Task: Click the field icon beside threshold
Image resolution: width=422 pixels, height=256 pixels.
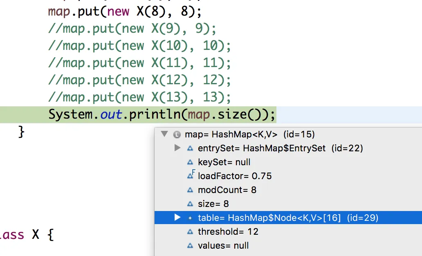Action: [190, 231]
